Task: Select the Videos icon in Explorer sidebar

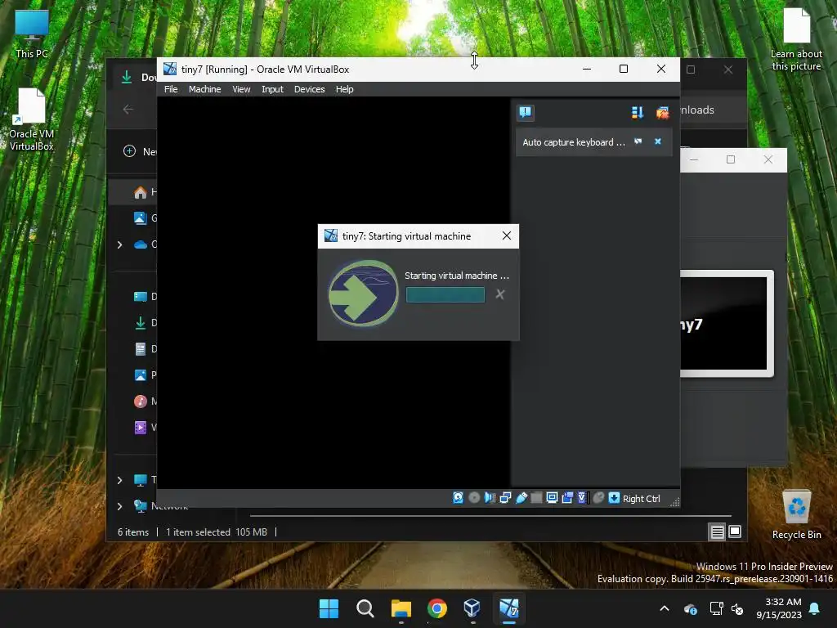Action: click(x=141, y=427)
